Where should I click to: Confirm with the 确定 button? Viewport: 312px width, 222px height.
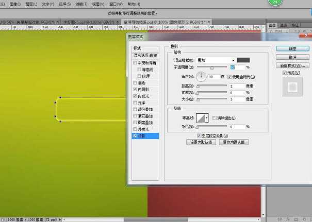pos(292,49)
